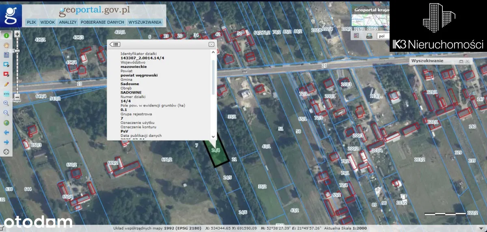Go to next map view arrow

[6, 142]
